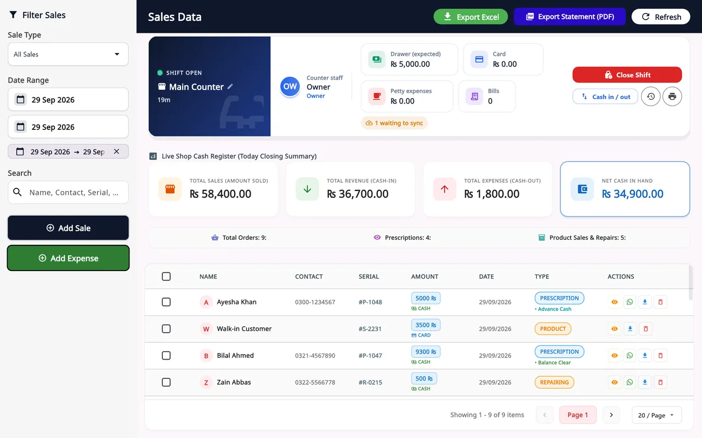Screen dimensions: 702x438
Task: Send WhatsApp message for Ayesha Khan's sale
Action: pos(630,302)
